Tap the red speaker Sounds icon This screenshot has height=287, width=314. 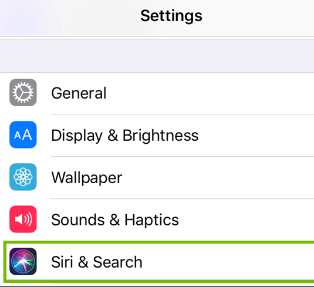click(23, 219)
